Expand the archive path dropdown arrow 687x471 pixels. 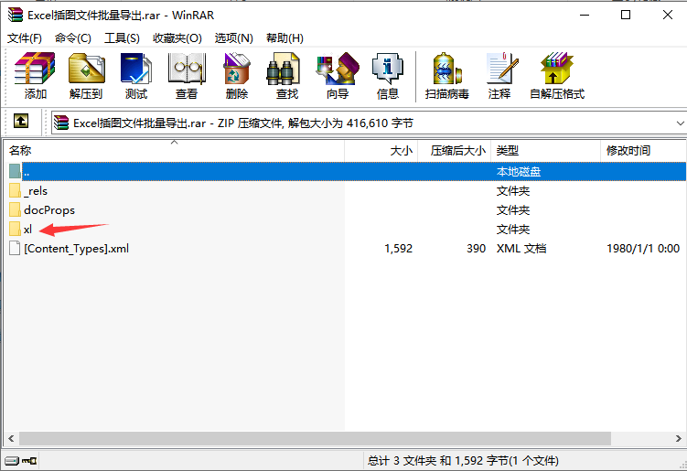point(680,123)
